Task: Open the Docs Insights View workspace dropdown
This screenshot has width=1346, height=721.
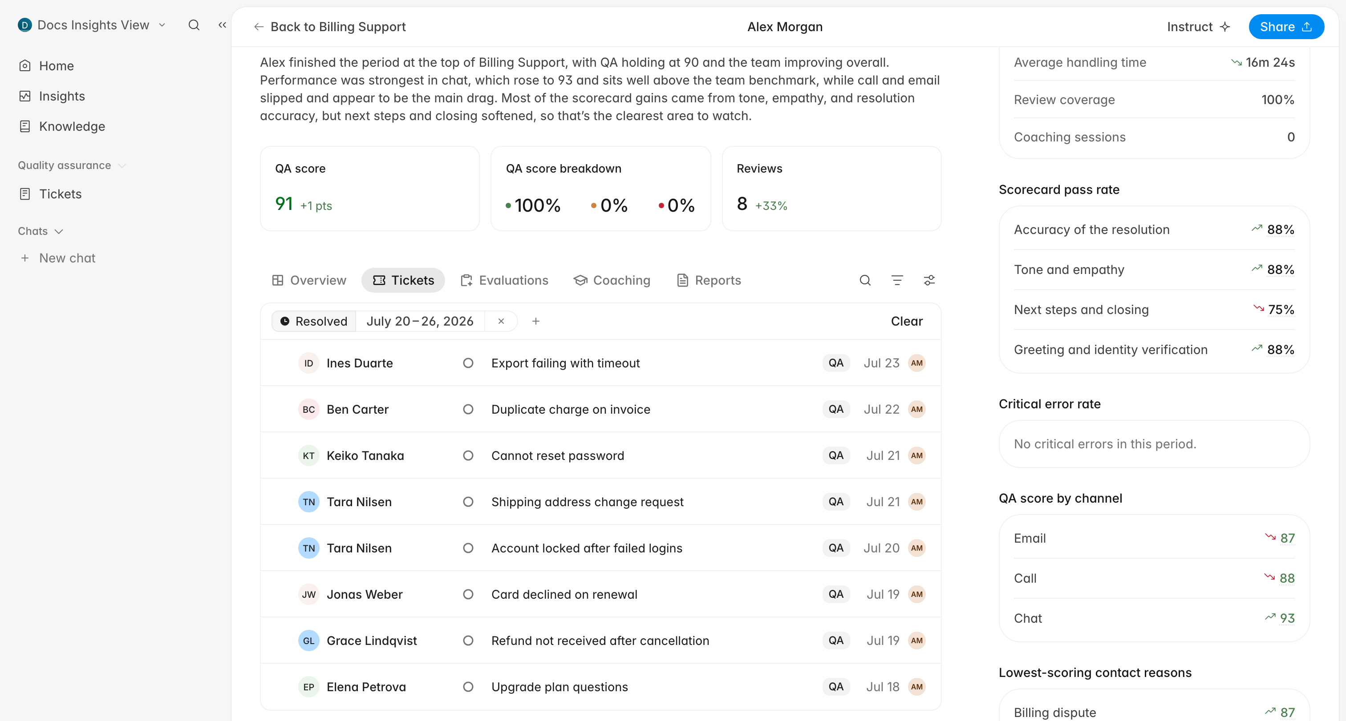Action: pos(92,25)
